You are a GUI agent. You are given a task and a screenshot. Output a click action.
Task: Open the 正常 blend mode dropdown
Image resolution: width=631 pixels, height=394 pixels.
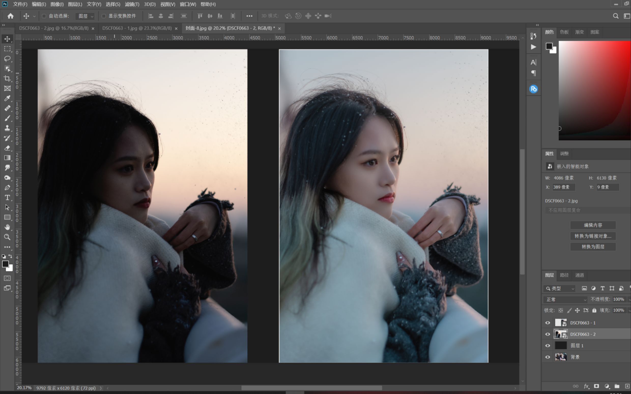[x=565, y=299]
